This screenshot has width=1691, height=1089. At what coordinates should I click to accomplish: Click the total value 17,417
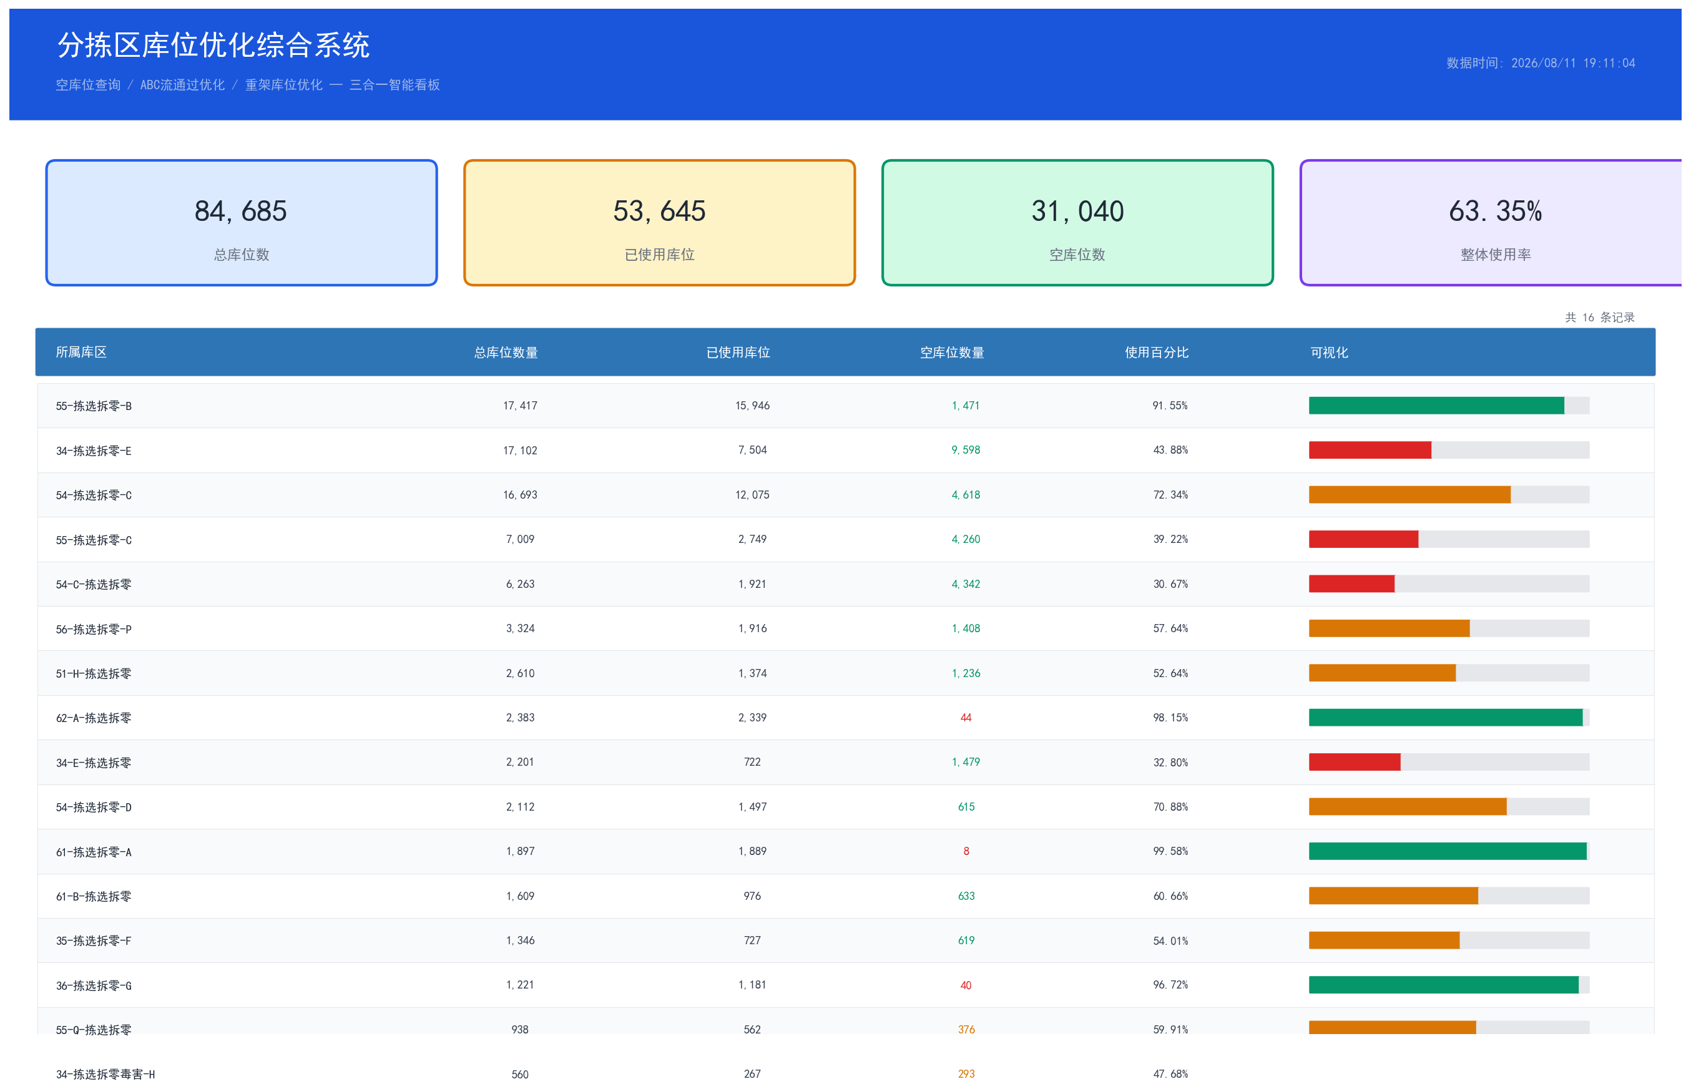point(520,405)
